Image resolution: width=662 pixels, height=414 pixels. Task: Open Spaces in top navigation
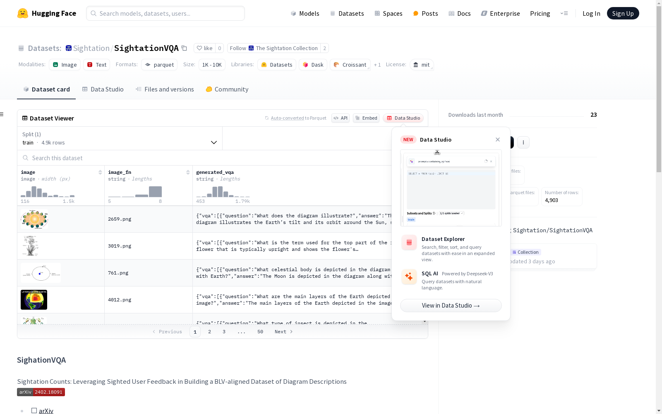[389, 13]
